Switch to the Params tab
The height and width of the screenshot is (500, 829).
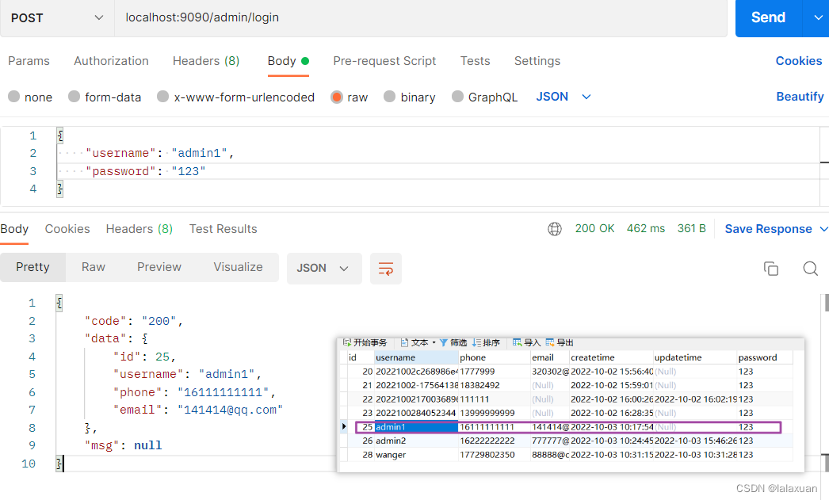29,61
